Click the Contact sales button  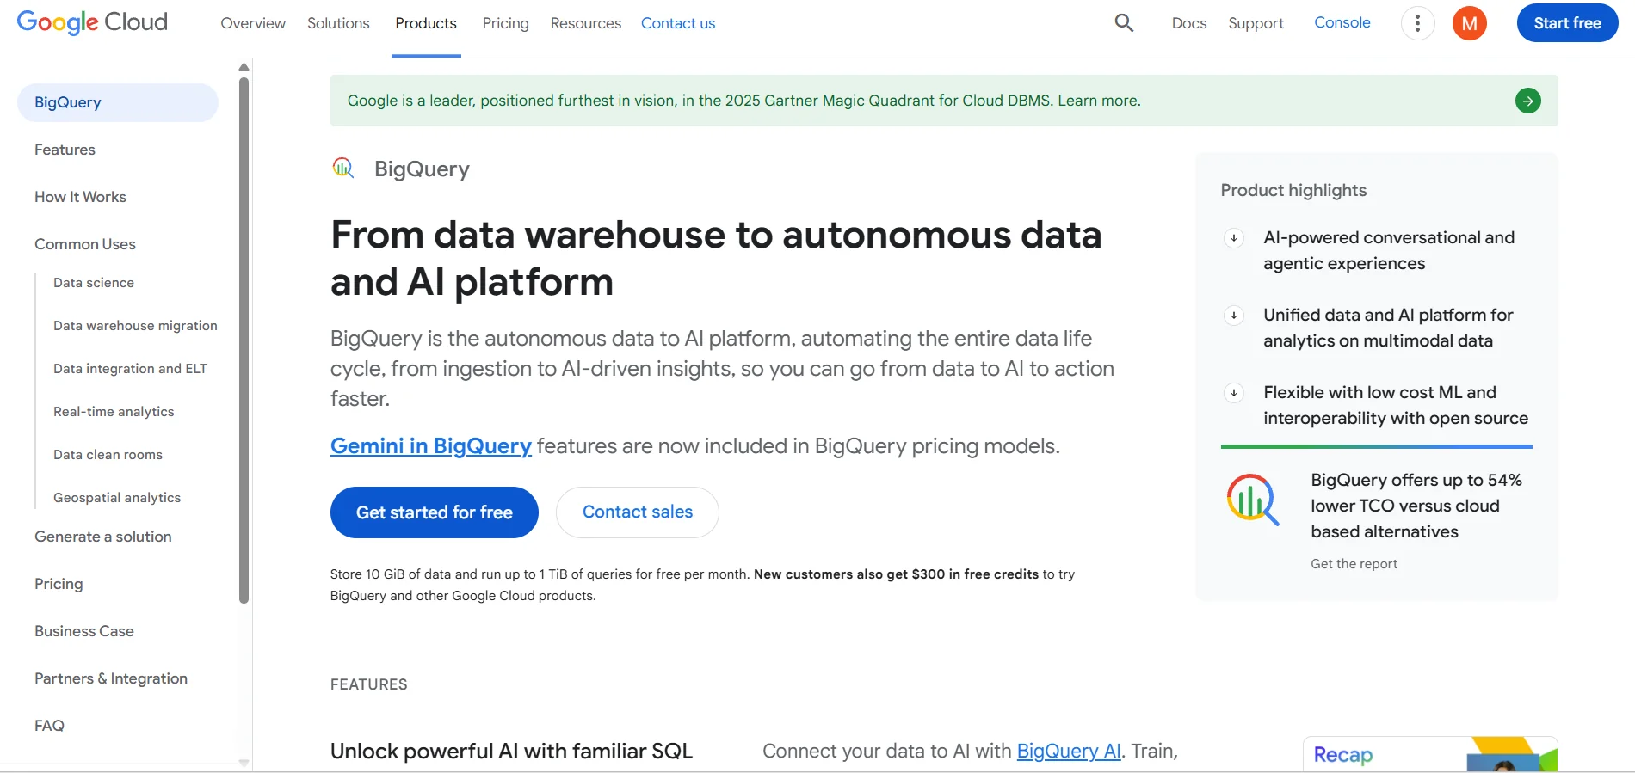click(638, 512)
